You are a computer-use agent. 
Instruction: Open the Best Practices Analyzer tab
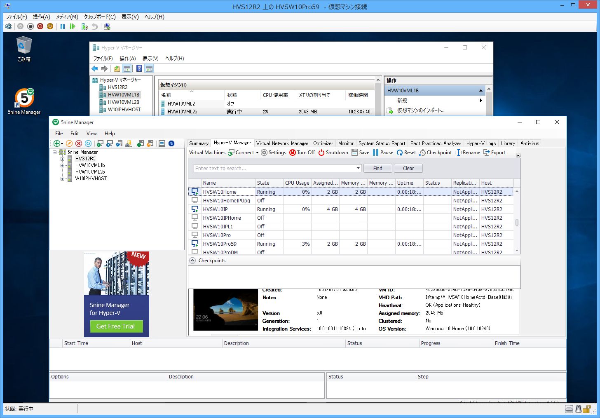[x=436, y=143]
